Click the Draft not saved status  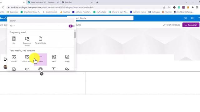(172, 25)
